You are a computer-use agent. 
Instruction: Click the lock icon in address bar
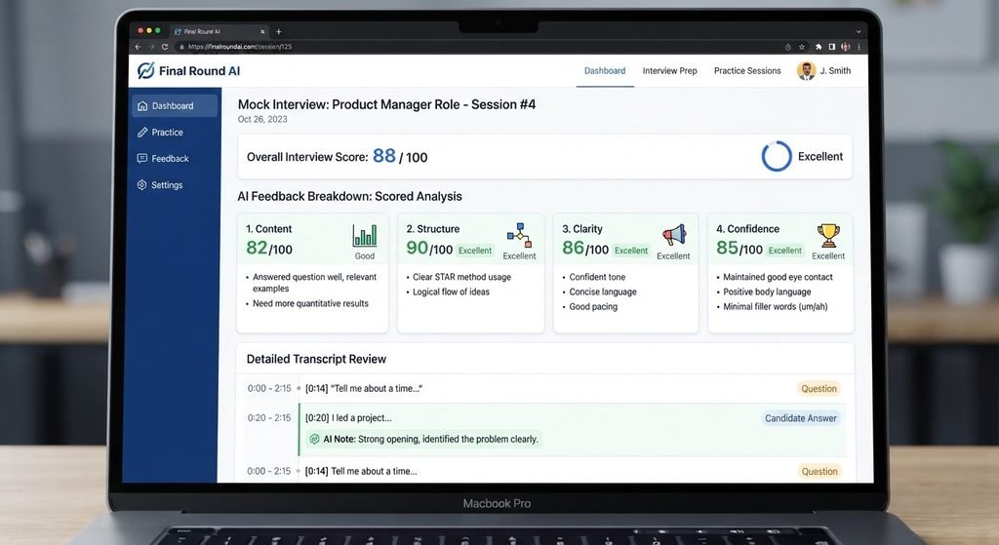(181, 47)
